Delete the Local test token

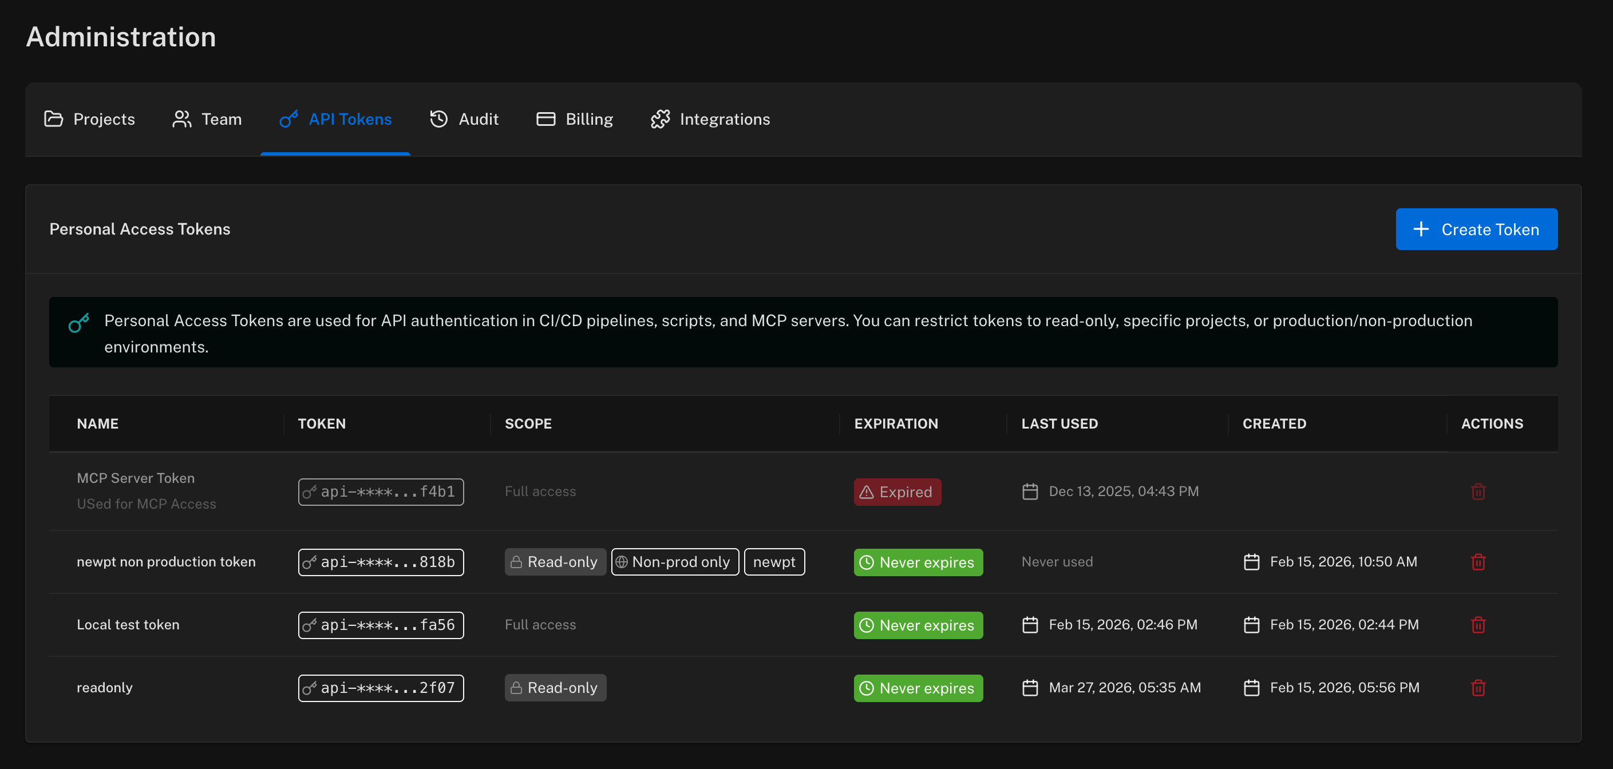(1478, 624)
